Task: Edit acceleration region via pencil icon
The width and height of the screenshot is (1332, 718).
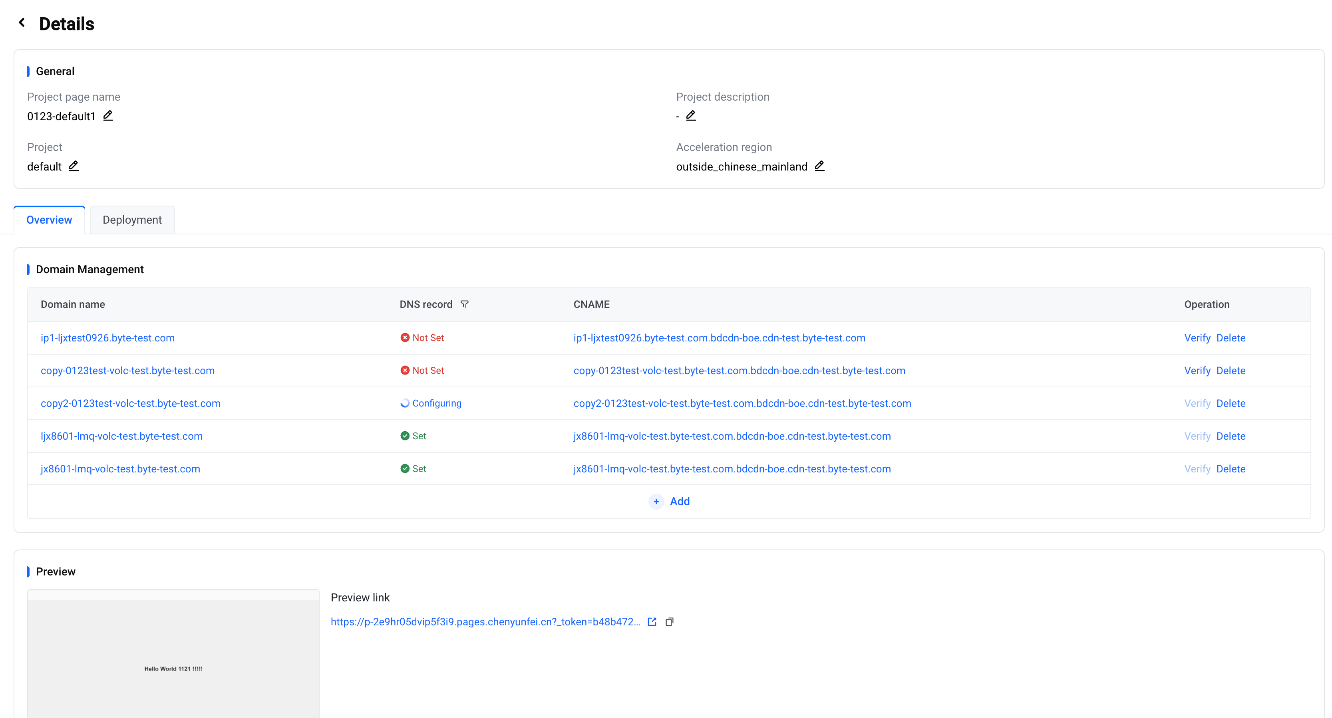Action: (819, 165)
